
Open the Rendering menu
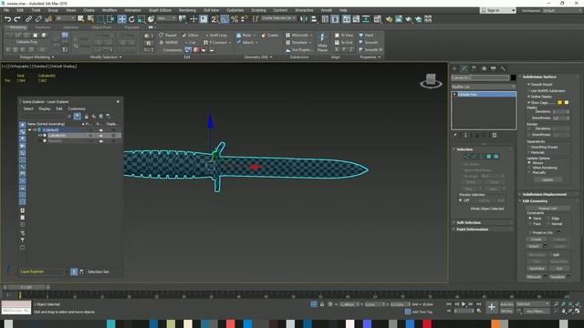click(x=187, y=10)
